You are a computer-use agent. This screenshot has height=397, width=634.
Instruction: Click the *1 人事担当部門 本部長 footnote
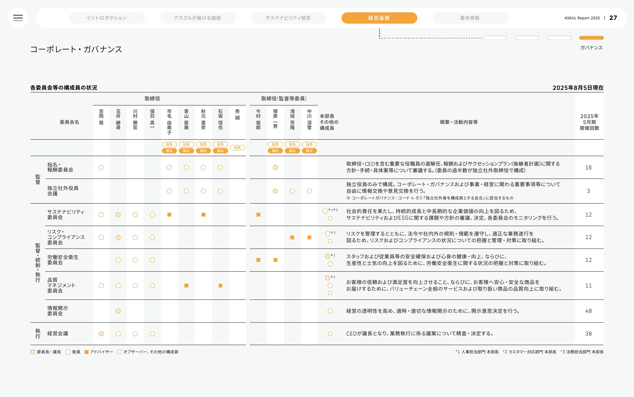point(477,352)
